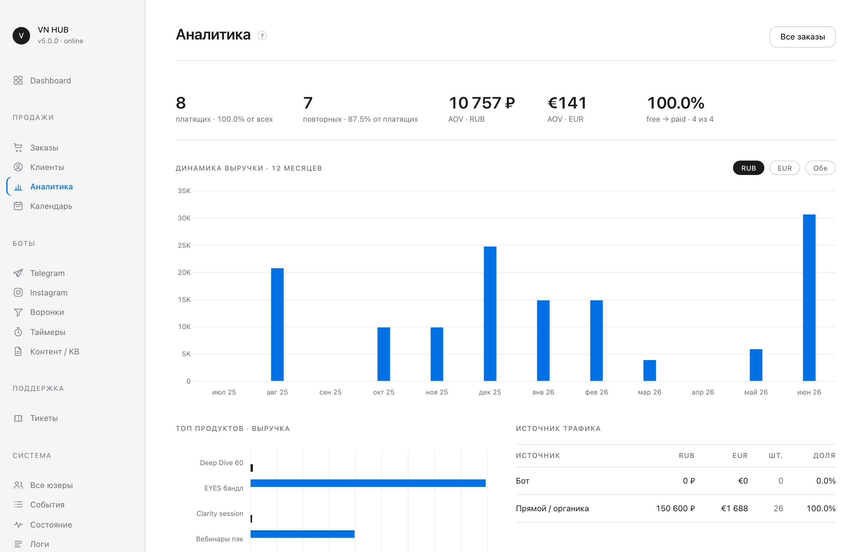The height and width of the screenshot is (552, 866).
Task: Click the lines icon for Логи
Action: pyautogui.click(x=18, y=544)
